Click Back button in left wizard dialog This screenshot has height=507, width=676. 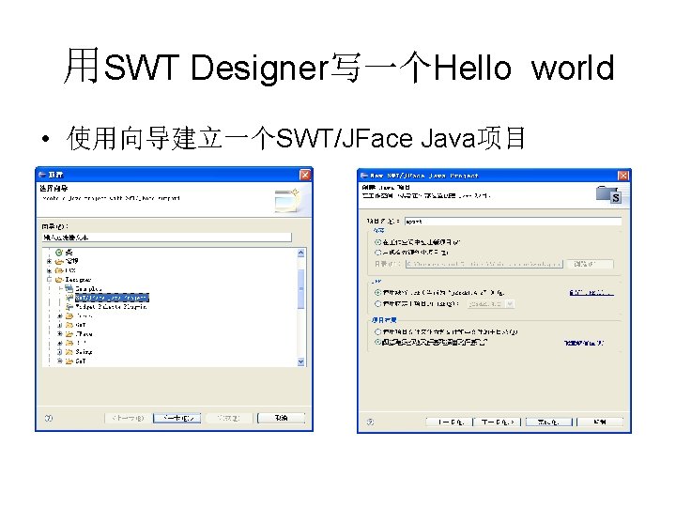(x=128, y=418)
